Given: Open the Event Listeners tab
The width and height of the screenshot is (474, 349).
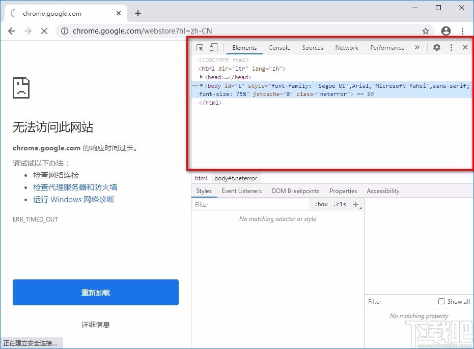Looking at the screenshot, I should [241, 191].
